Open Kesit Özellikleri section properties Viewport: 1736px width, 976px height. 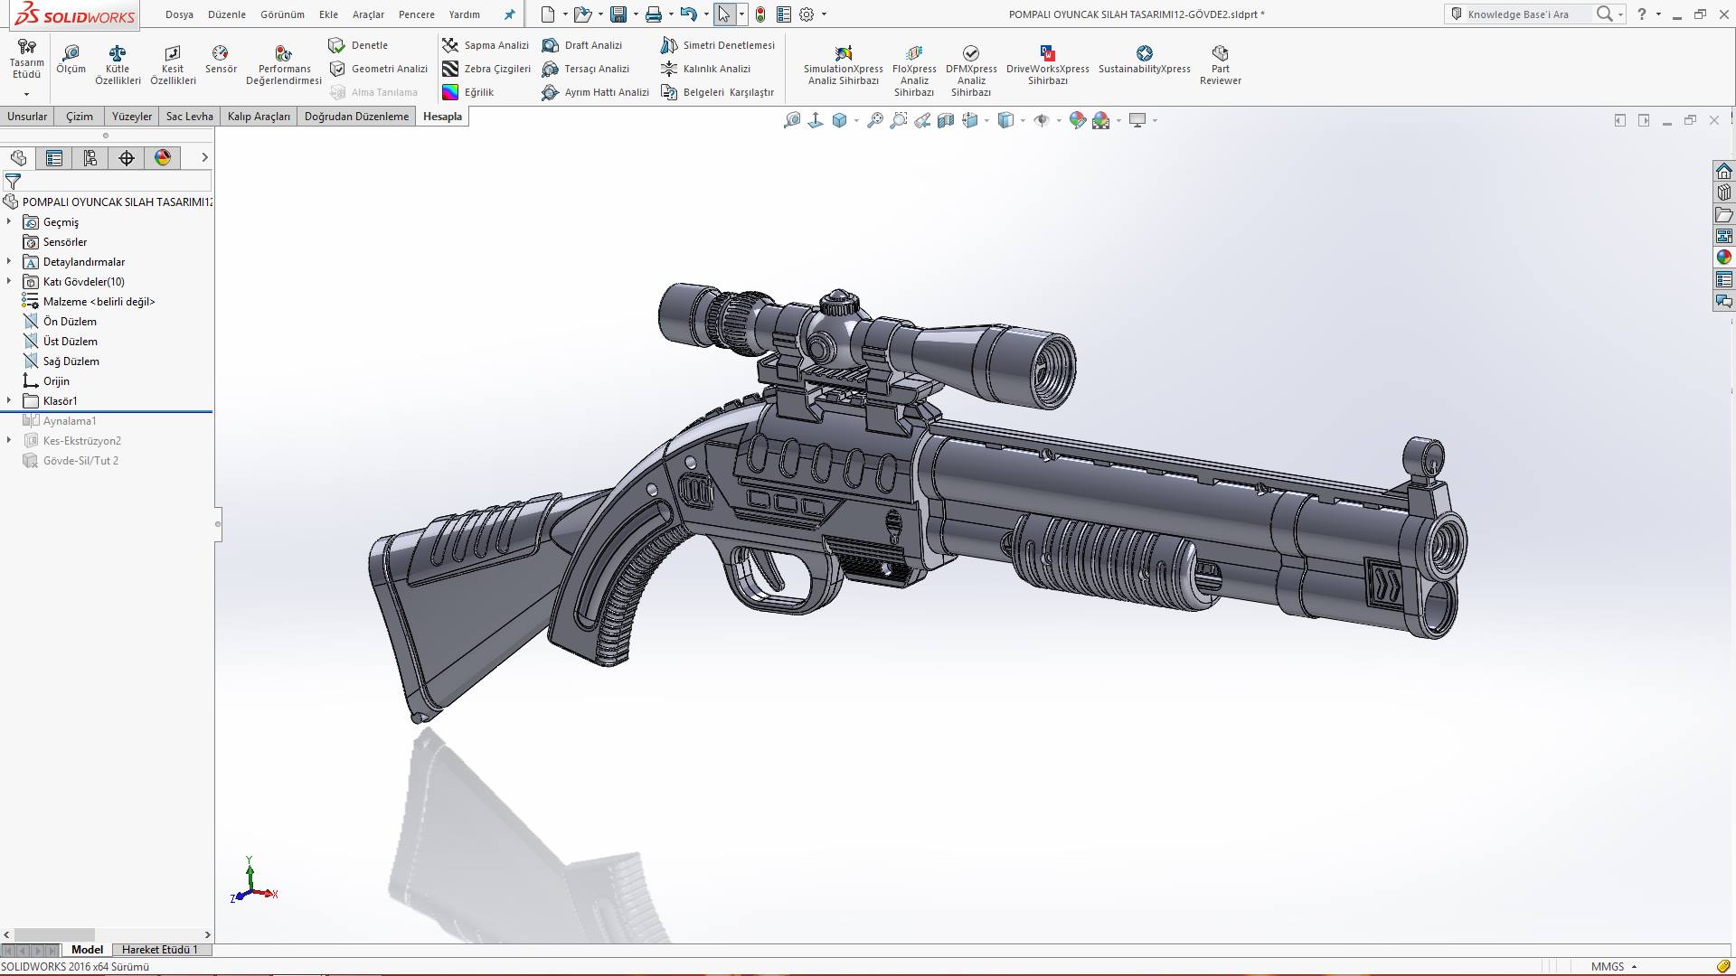click(x=173, y=65)
